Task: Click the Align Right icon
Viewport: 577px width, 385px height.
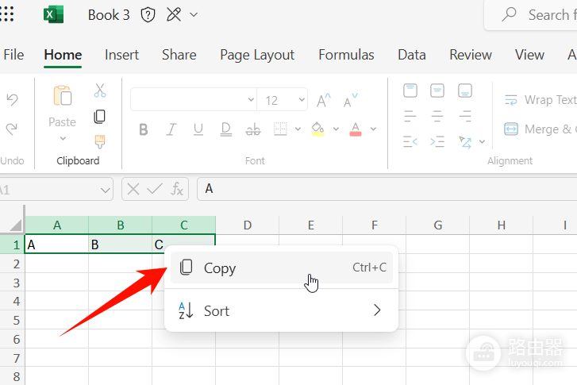Action: (465, 117)
